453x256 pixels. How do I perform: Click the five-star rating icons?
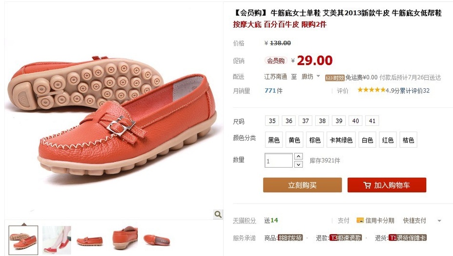pyautogui.click(x=371, y=90)
